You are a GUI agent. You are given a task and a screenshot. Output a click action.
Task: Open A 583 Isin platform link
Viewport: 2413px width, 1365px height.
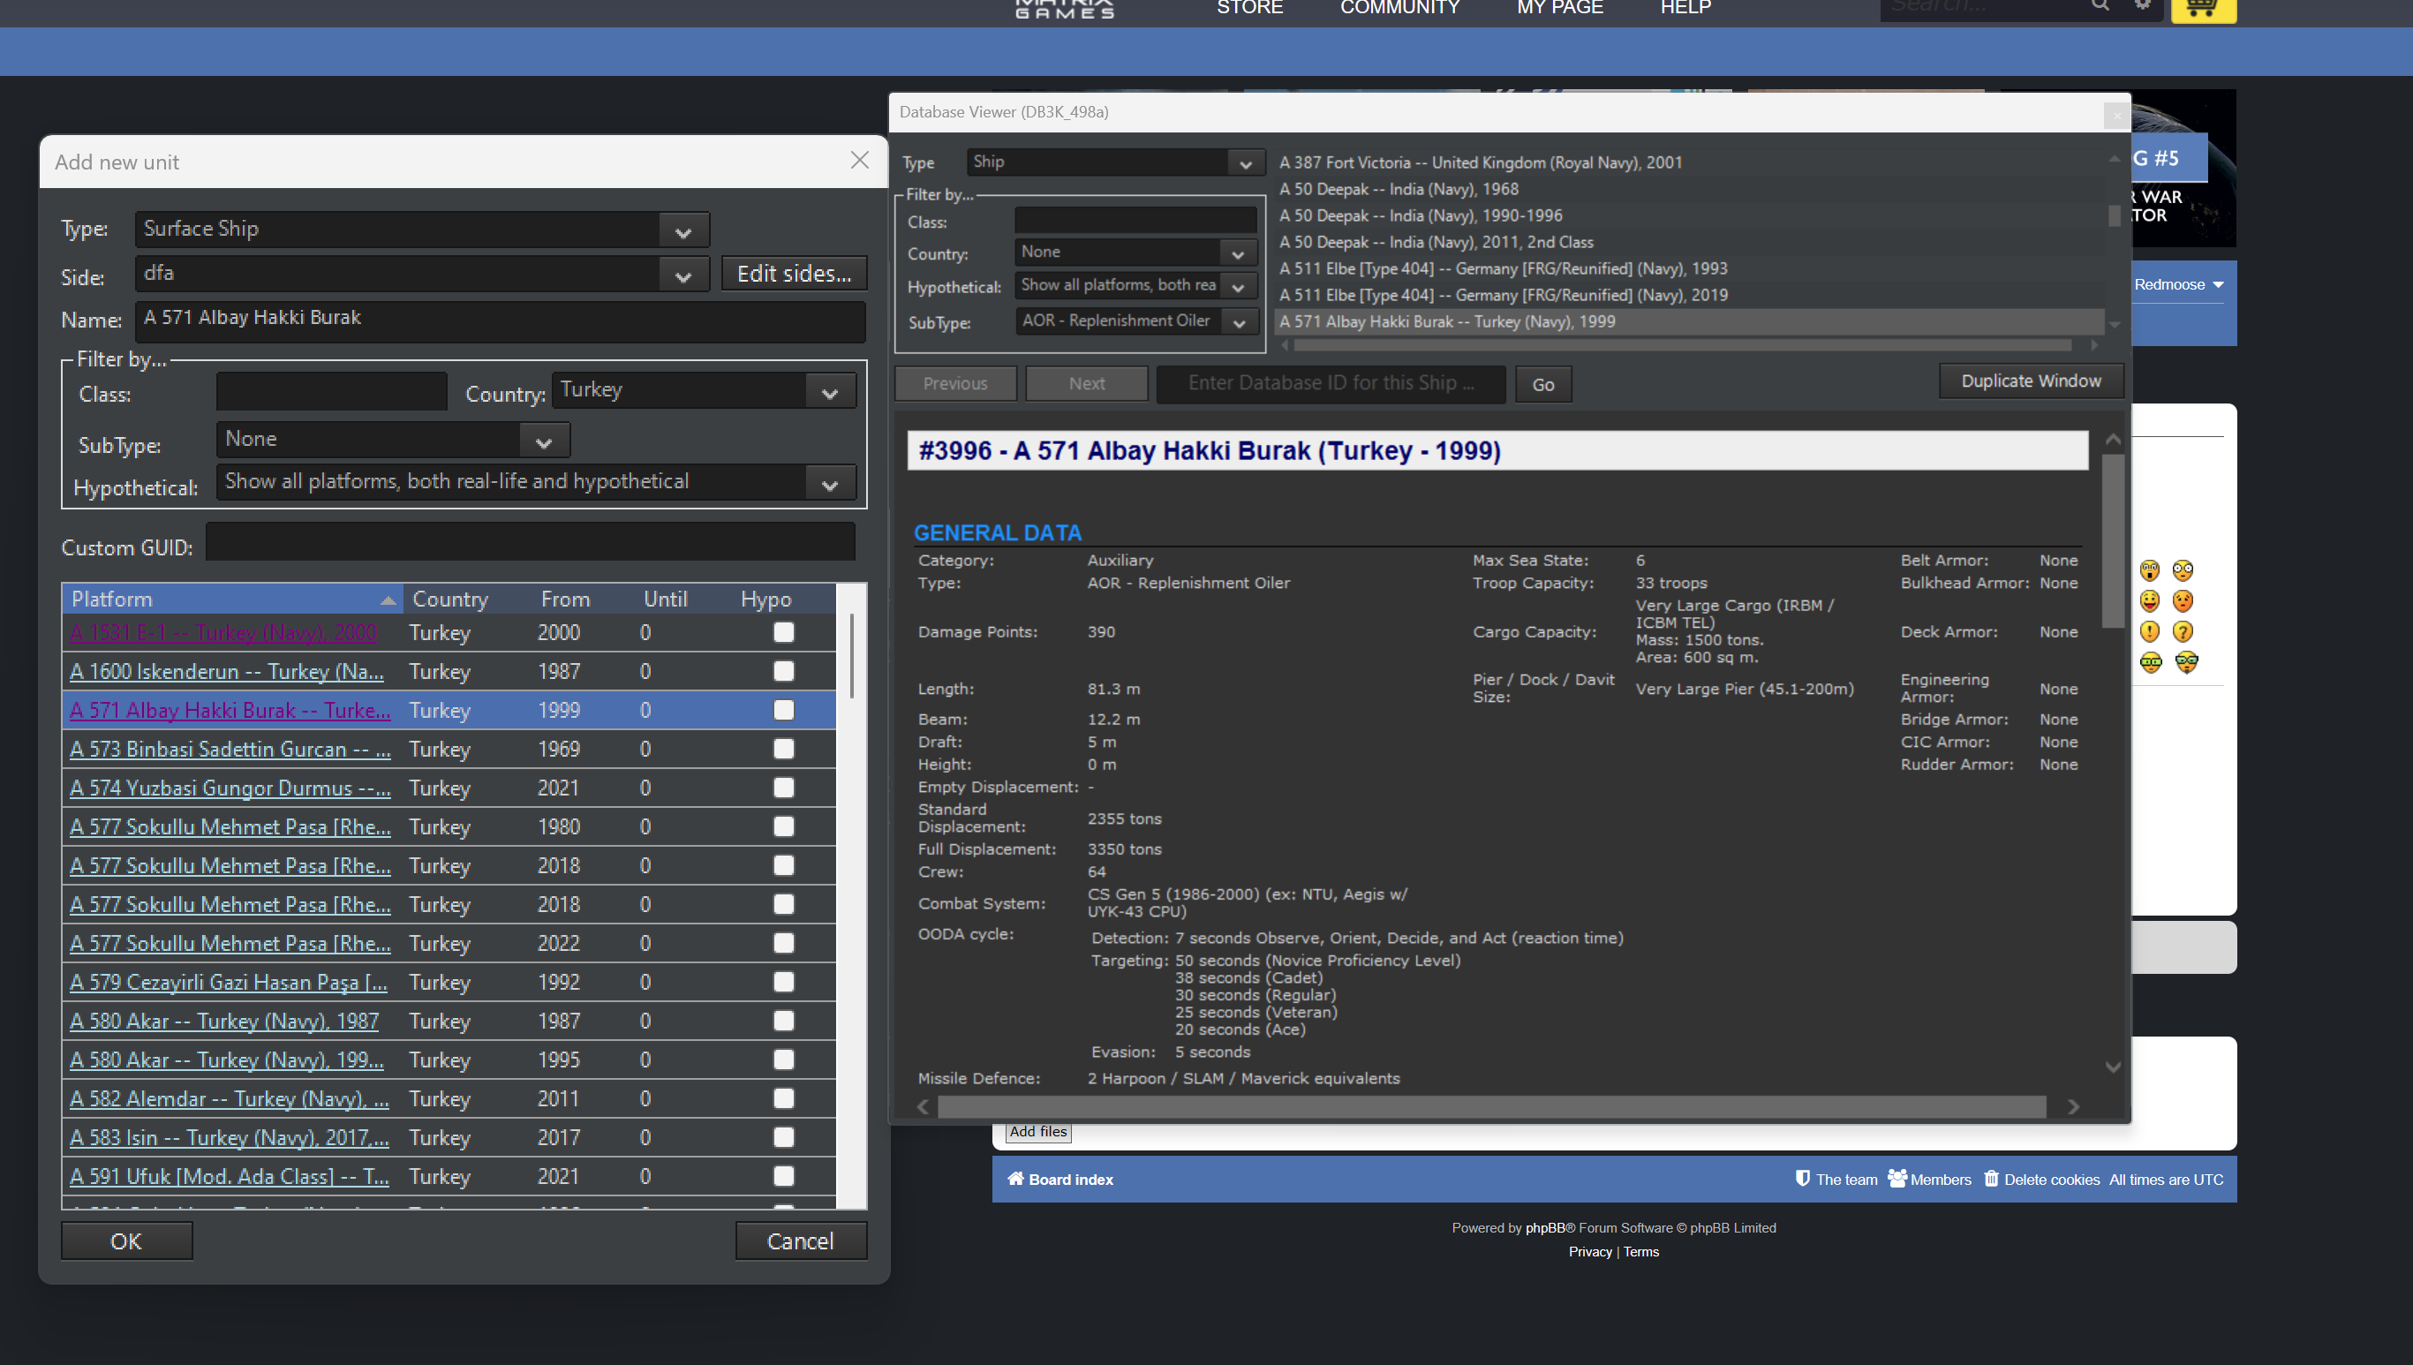pyautogui.click(x=229, y=1138)
